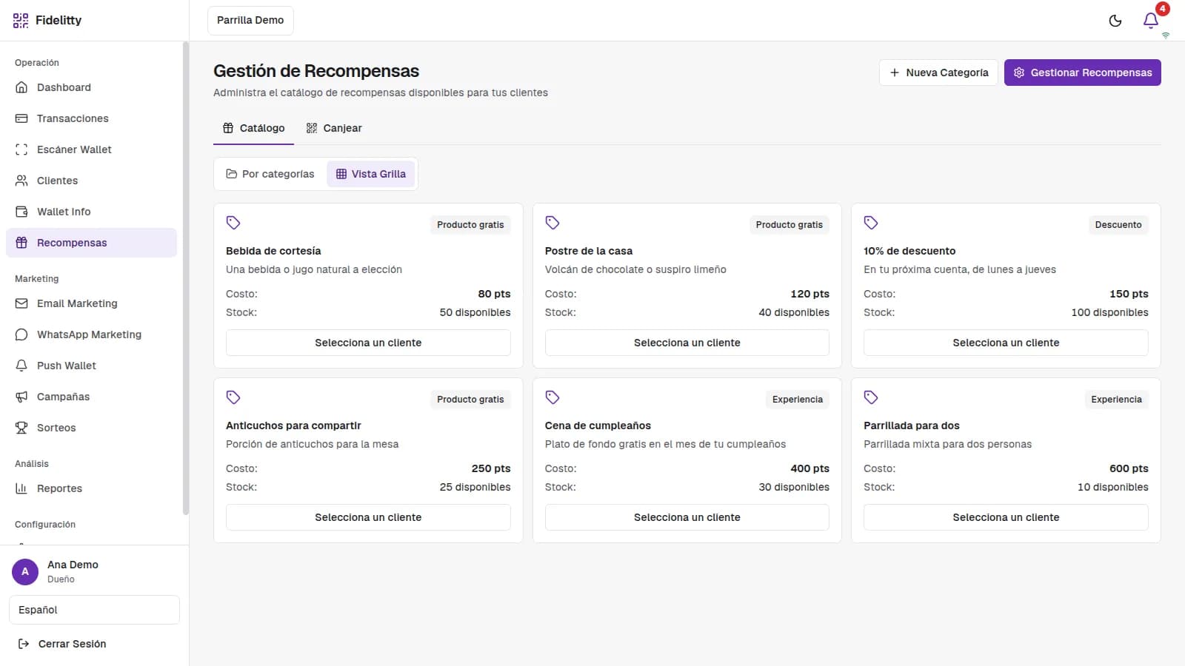Click the Wallet Info wallet icon
This screenshot has width=1185, height=666.
pyautogui.click(x=21, y=212)
